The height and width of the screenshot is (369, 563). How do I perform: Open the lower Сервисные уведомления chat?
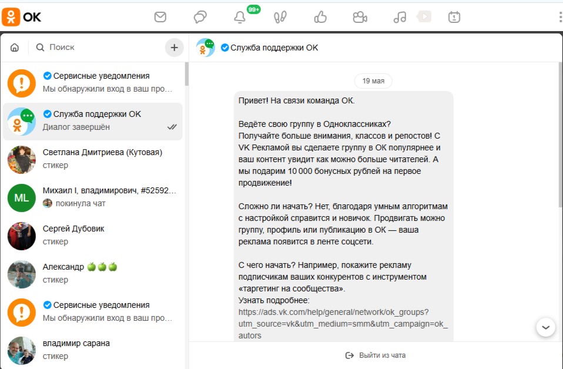[93, 312]
